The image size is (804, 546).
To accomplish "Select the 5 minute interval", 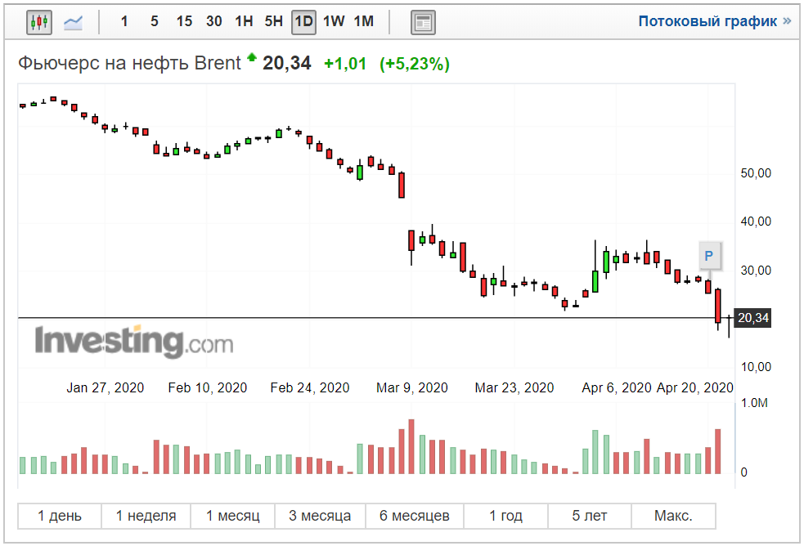I will tap(155, 21).
